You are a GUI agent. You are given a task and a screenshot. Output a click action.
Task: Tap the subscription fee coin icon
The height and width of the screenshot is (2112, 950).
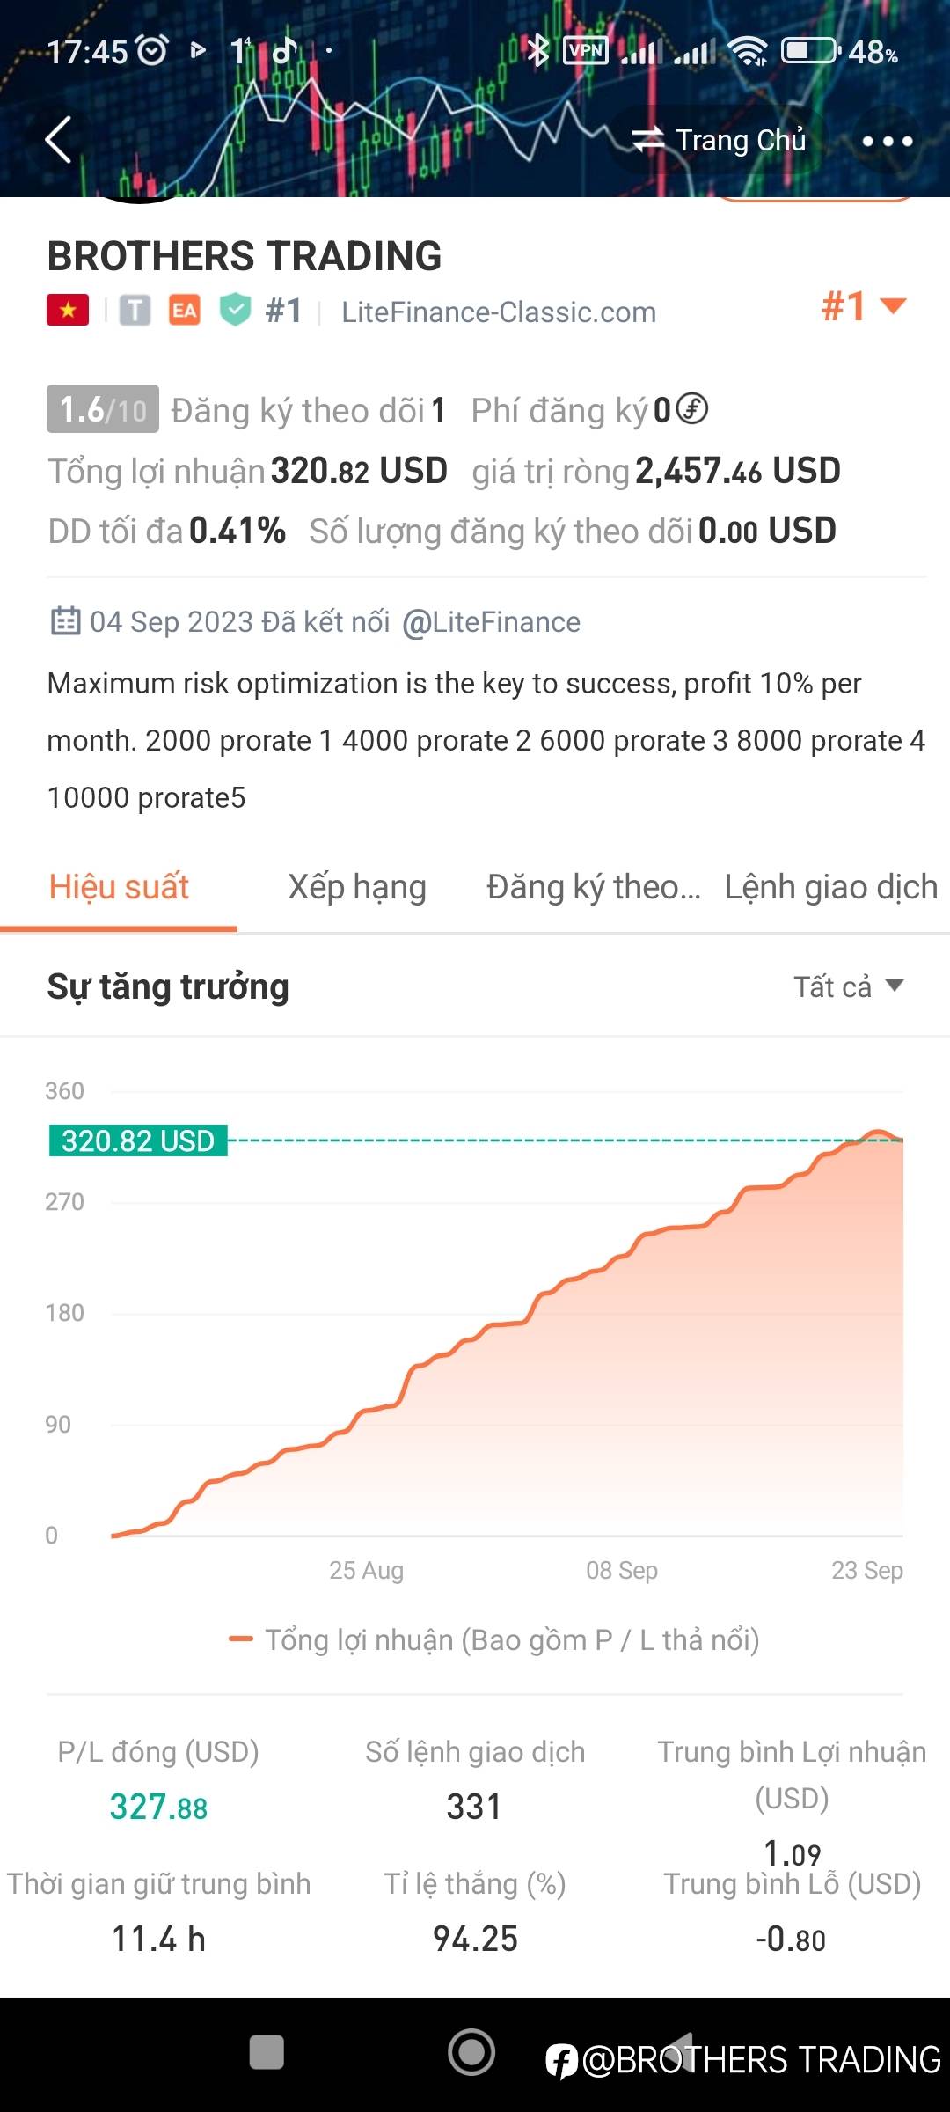click(x=692, y=408)
